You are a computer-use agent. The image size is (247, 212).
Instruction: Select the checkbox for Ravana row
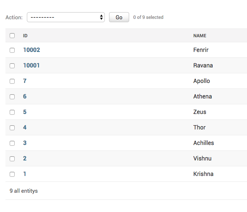[x=12, y=66]
